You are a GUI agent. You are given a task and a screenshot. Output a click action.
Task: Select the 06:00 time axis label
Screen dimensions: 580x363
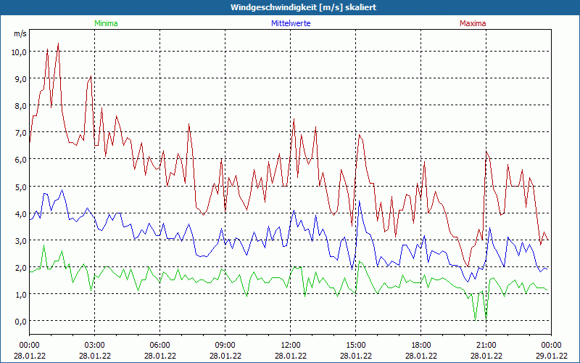[x=159, y=345]
